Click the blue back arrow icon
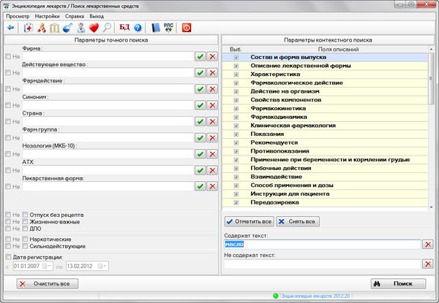Image resolution: width=439 pixels, height=303 pixels. (x=10, y=27)
